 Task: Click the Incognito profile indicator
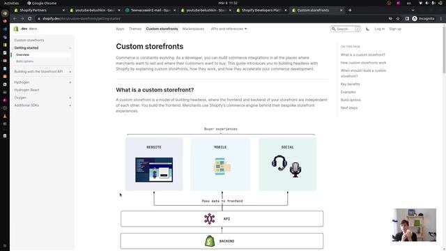click(x=423, y=19)
